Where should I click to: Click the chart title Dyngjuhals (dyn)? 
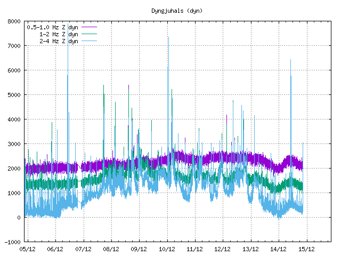(x=177, y=10)
